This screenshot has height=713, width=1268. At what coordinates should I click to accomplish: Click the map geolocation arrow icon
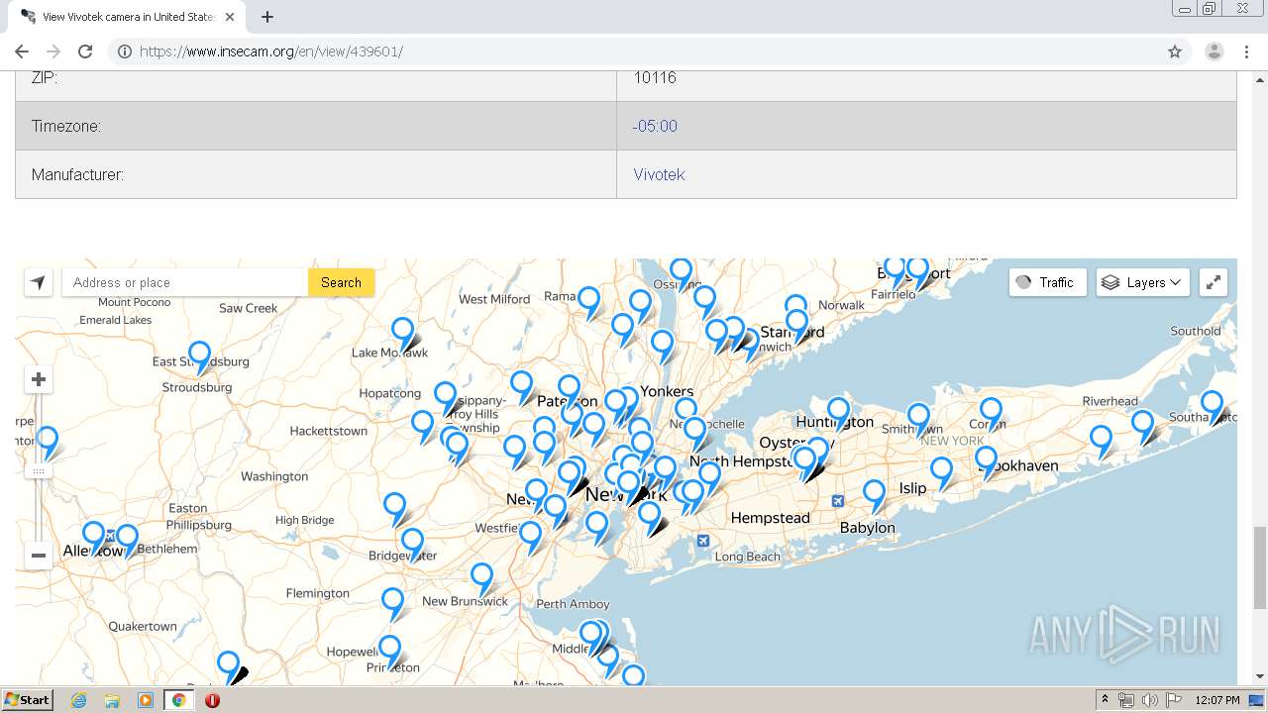click(38, 282)
